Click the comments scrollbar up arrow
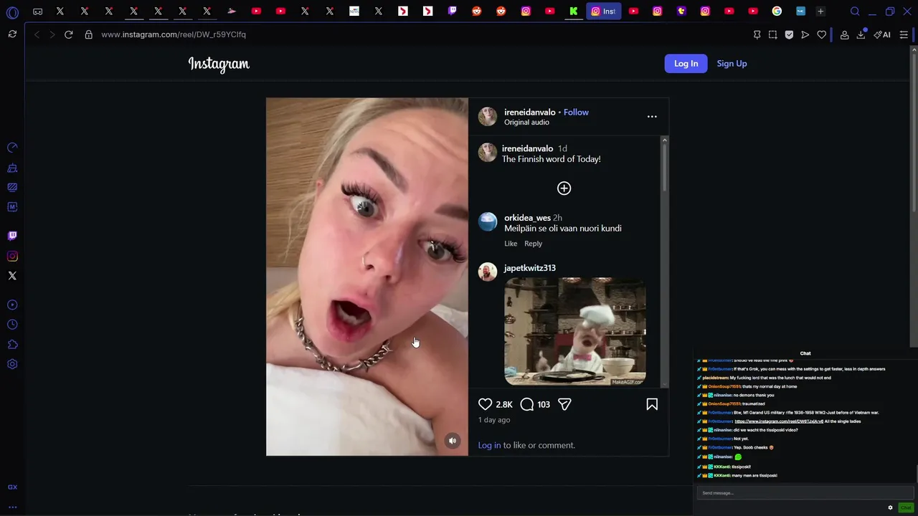This screenshot has height=516, width=918. 665,139
